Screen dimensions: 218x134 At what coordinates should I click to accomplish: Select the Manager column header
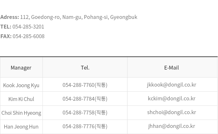click(21, 68)
